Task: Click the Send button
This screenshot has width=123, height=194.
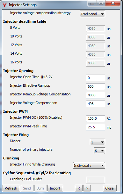Action: [x=27, y=188]
